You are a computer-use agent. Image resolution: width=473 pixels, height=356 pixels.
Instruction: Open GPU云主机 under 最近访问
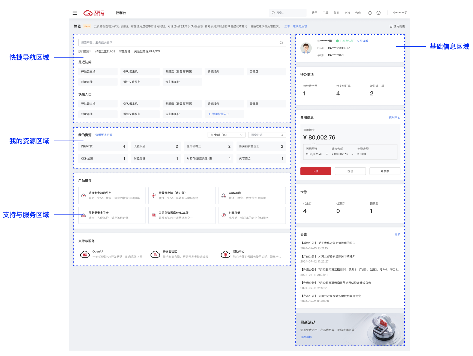tap(140, 72)
